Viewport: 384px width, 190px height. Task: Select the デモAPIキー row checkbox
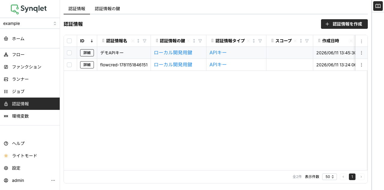[69, 53]
